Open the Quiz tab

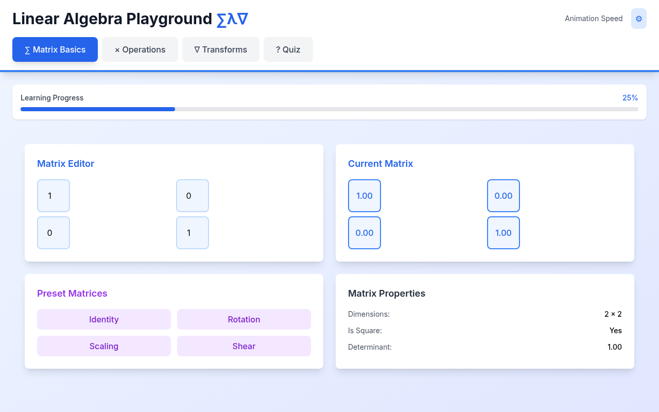[x=288, y=49]
